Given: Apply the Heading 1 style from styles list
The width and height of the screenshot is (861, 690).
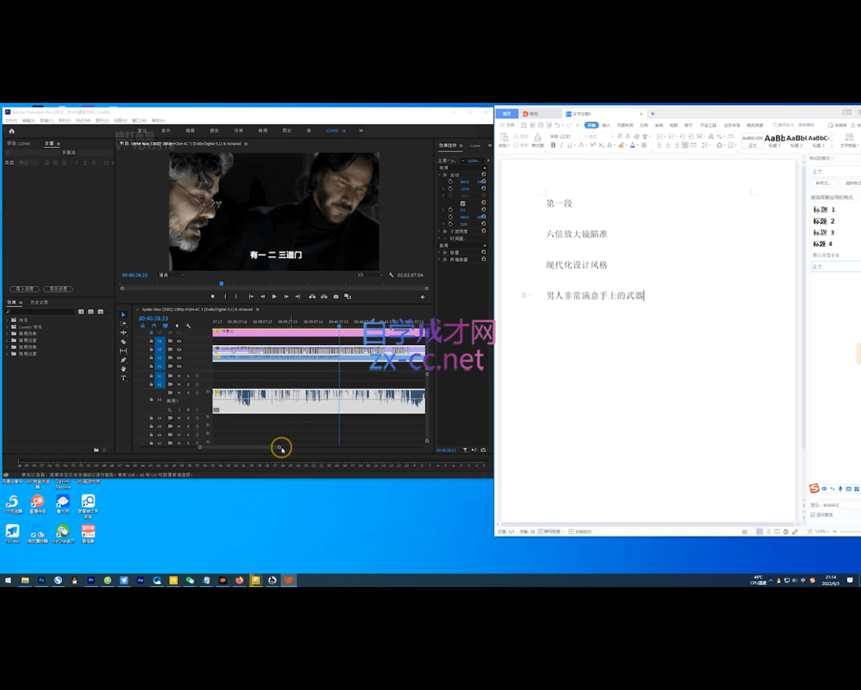Looking at the screenshot, I should click(824, 209).
